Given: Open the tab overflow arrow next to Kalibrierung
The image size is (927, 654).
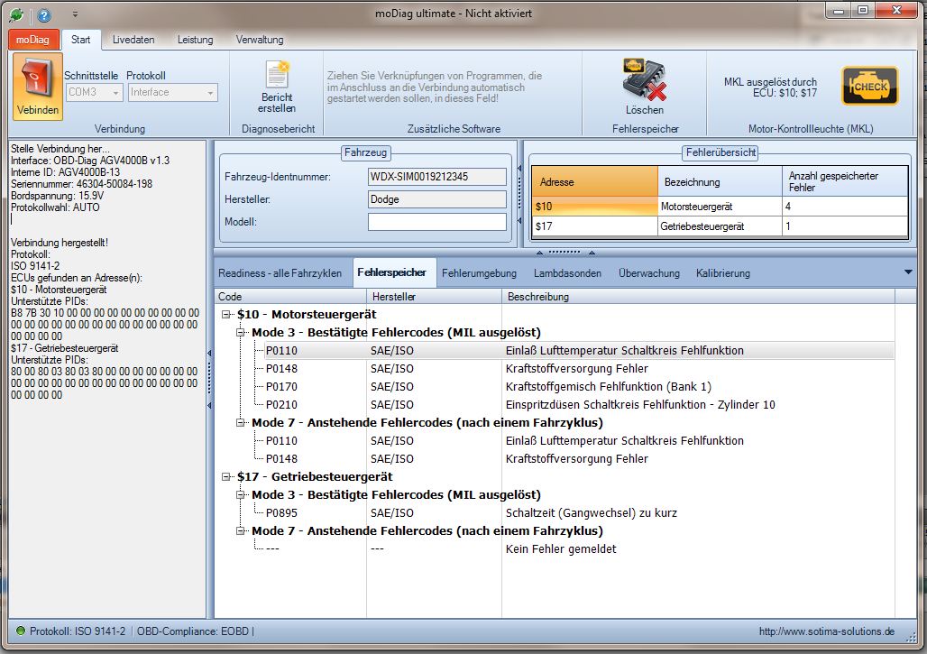Looking at the screenshot, I should coord(907,272).
